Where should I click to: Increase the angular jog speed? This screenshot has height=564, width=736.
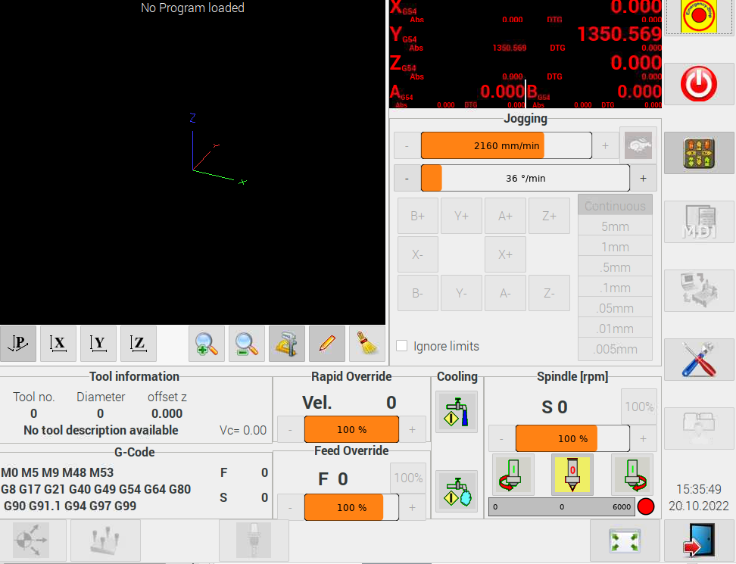click(x=643, y=178)
